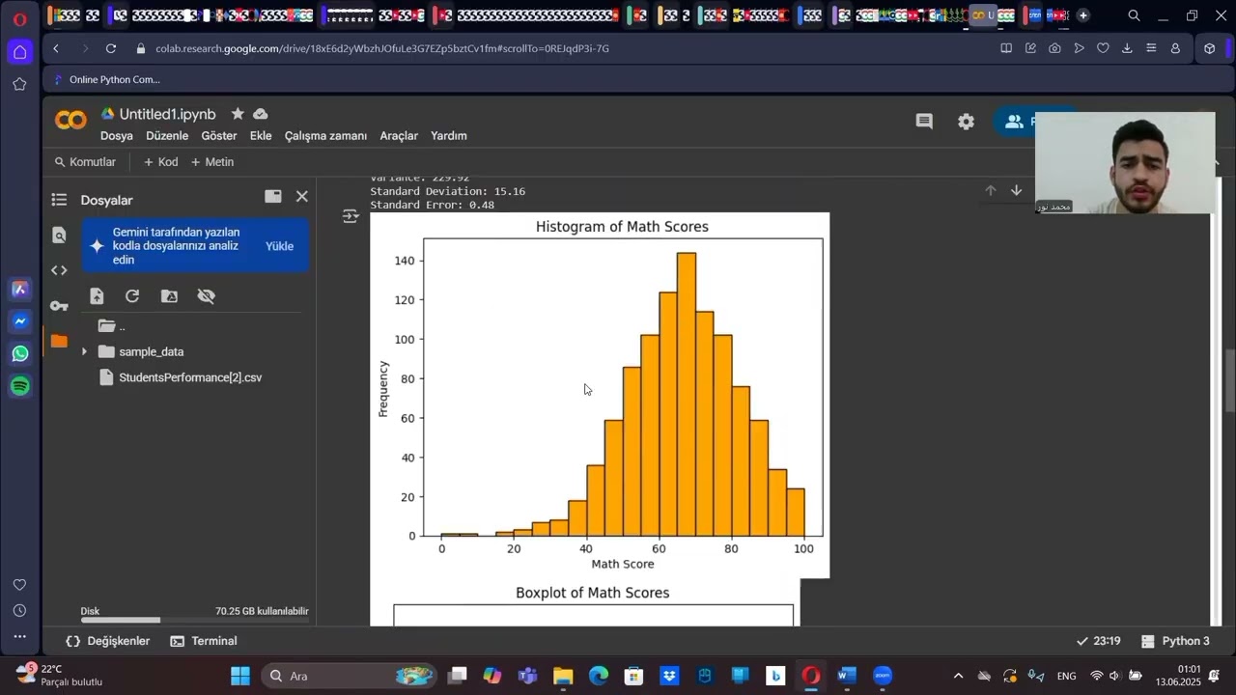Click the taskbar search box Ara
Screen dimensions: 1236x695
(x=349, y=676)
